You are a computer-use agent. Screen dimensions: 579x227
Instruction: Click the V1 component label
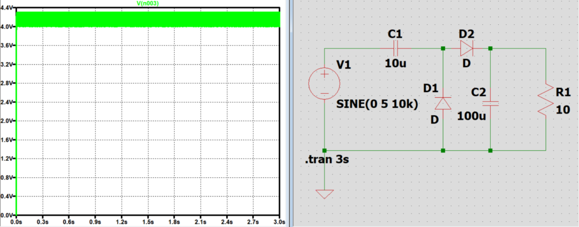(343, 66)
